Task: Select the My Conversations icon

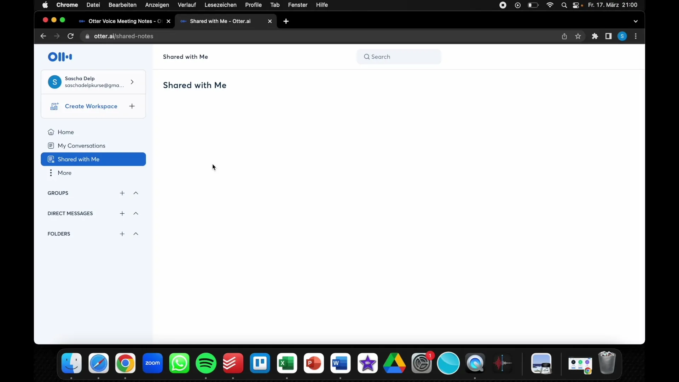Action: (50, 145)
